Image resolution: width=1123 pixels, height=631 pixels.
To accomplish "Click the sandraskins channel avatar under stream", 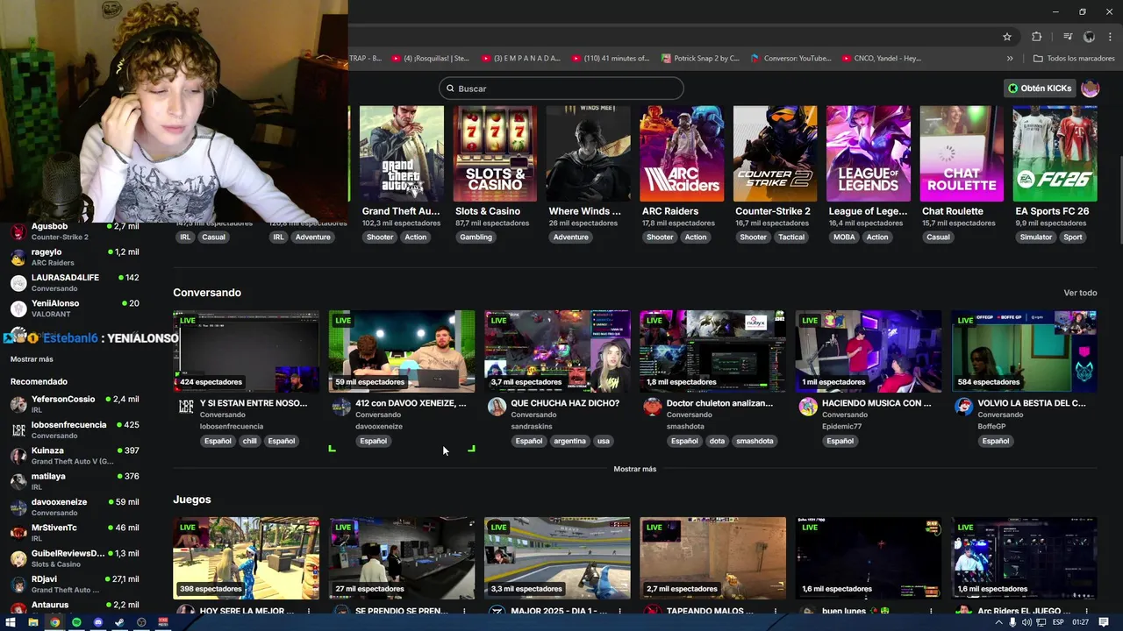I will point(497,407).
